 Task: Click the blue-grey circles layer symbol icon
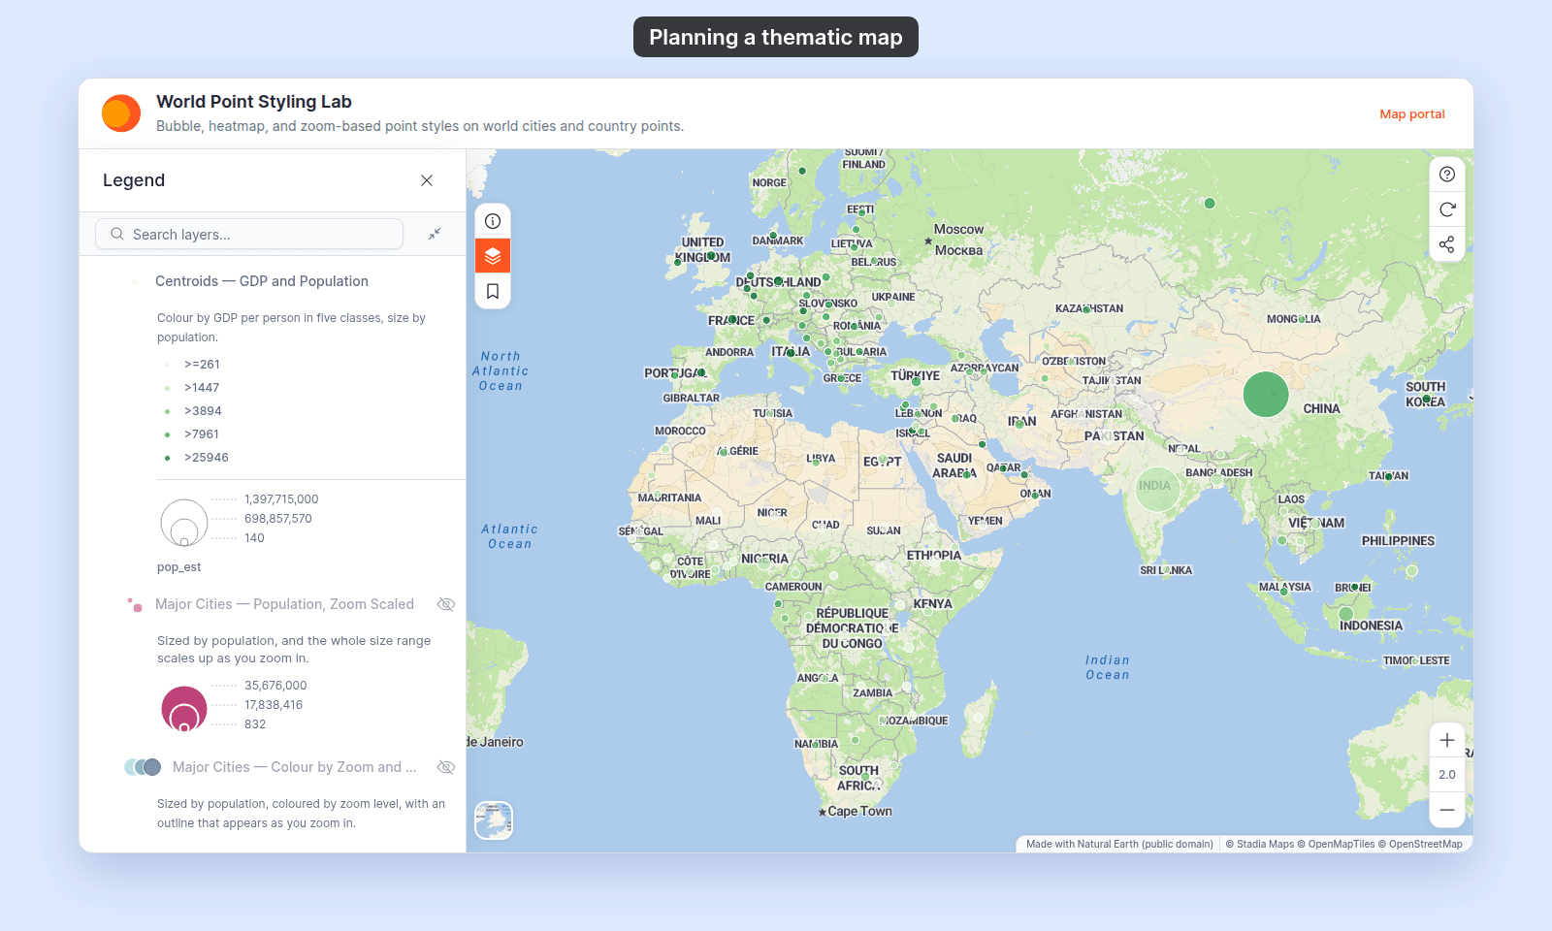tap(143, 767)
